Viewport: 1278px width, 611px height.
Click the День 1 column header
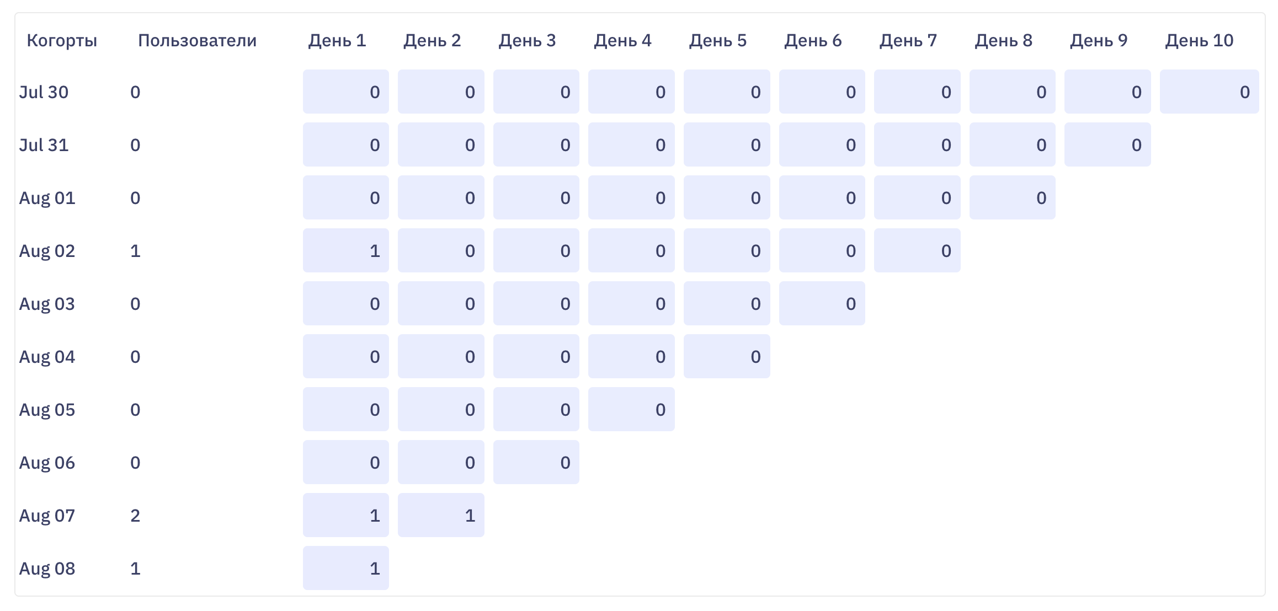pos(337,41)
